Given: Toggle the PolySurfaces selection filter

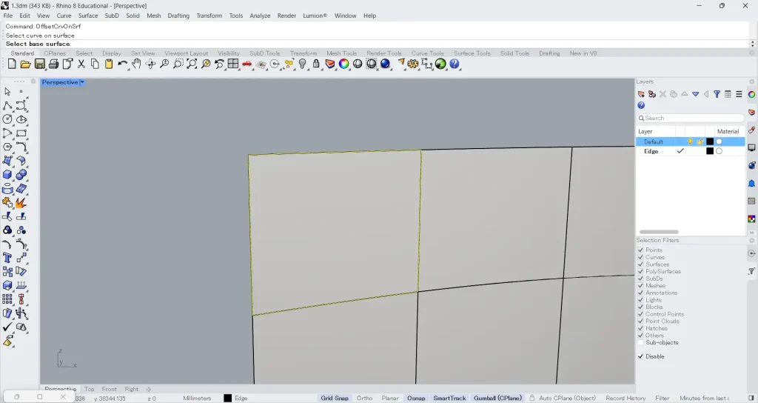Looking at the screenshot, I should [640, 271].
